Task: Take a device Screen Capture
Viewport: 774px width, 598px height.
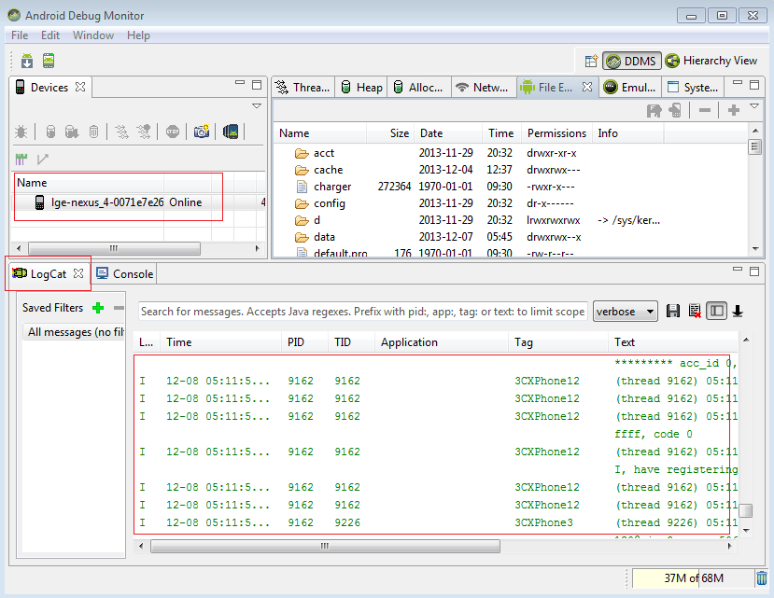Action: click(202, 132)
